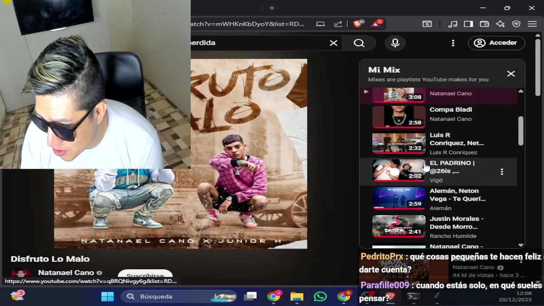Image resolution: width=544 pixels, height=306 pixels.
Task: Click the Vigö channel name
Action: [x=436, y=180]
